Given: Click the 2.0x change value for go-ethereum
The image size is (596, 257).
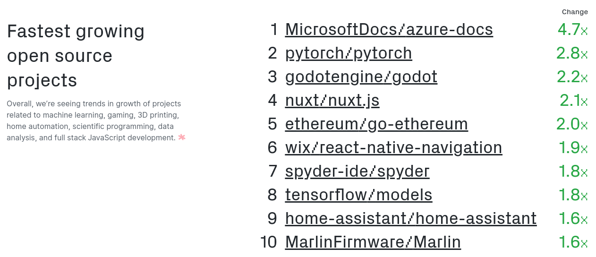Looking at the screenshot, I should (572, 124).
